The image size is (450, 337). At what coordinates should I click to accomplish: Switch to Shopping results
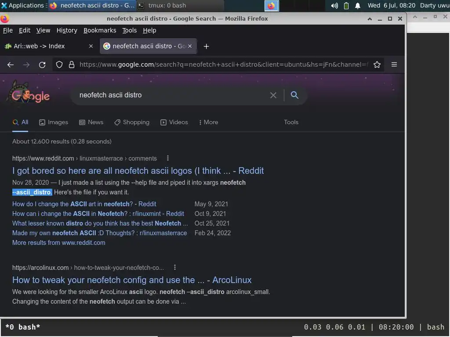(x=132, y=122)
